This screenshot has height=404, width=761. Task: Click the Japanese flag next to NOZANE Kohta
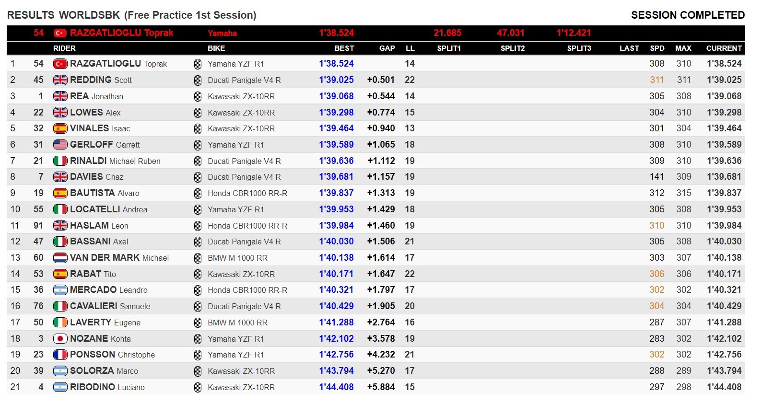coord(60,339)
